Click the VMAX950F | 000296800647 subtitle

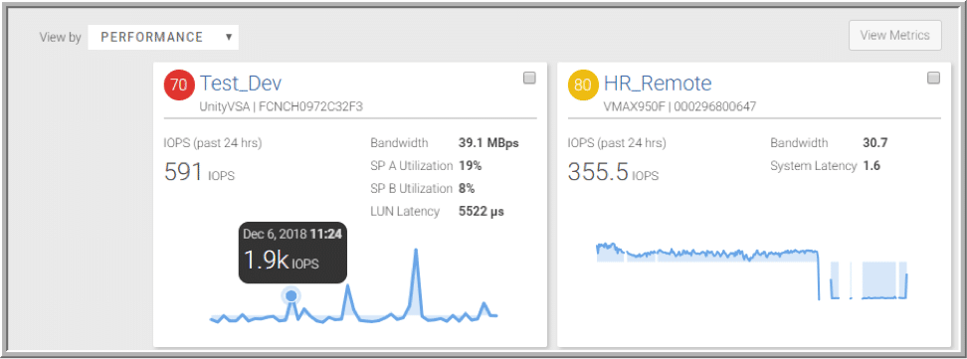(x=680, y=106)
